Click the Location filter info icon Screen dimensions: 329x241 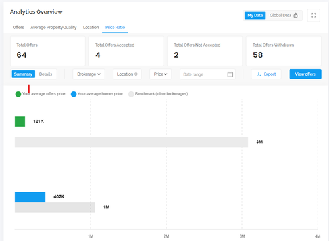coord(136,74)
